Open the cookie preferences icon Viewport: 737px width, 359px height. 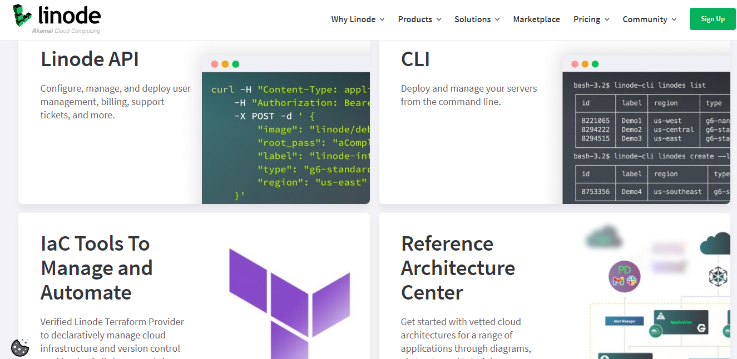20,348
